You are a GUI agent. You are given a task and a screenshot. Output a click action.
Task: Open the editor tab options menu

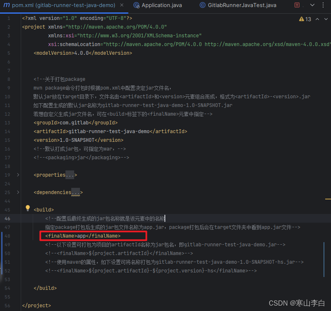click(323, 5)
